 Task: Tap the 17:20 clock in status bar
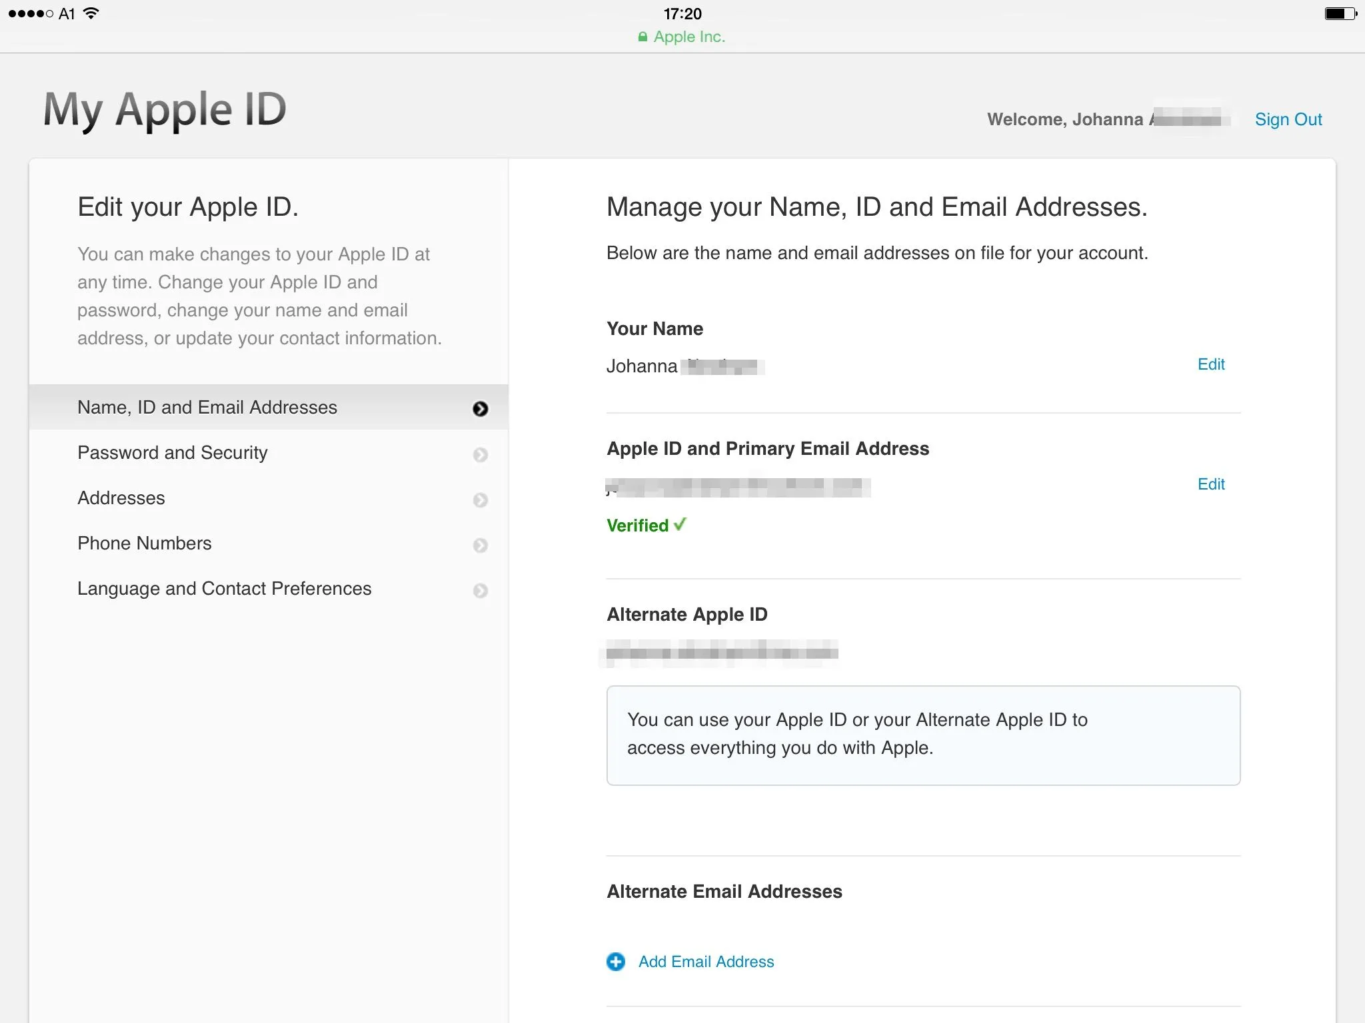(x=682, y=13)
